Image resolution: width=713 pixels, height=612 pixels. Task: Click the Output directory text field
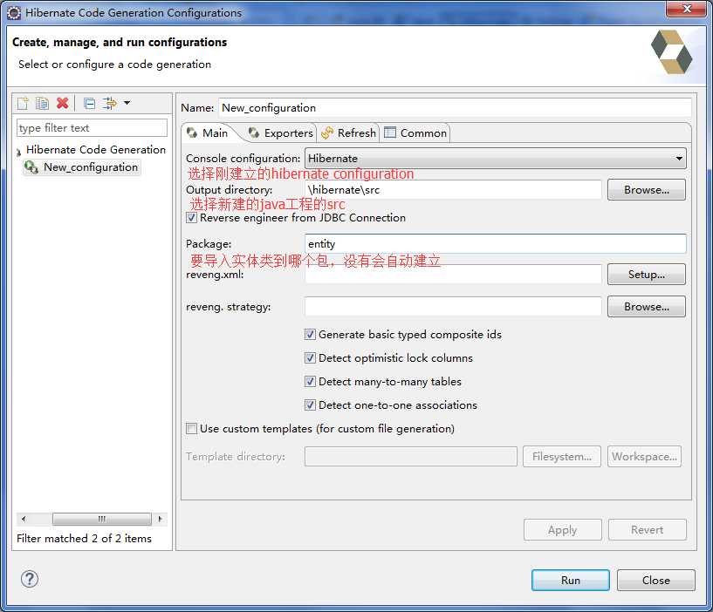point(453,190)
